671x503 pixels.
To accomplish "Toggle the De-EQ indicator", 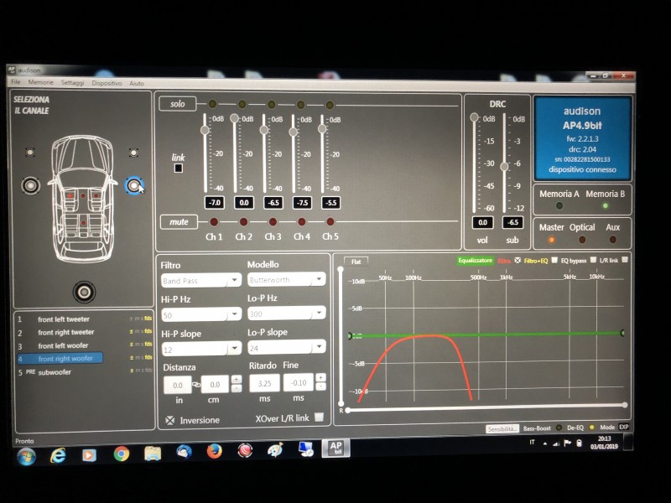I will (592, 427).
